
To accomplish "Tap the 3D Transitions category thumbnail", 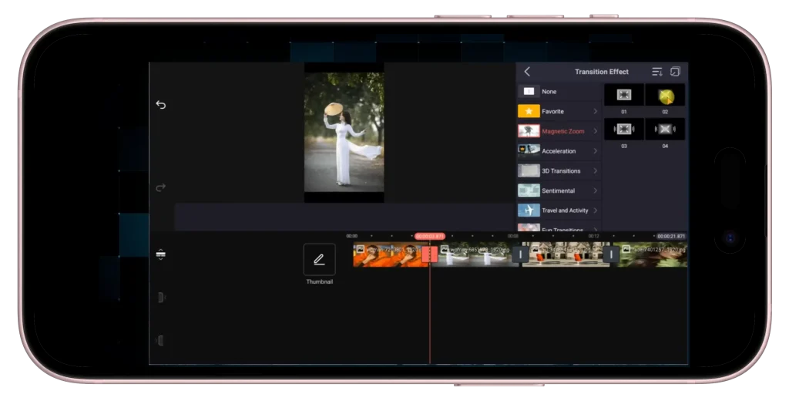I will [529, 170].
